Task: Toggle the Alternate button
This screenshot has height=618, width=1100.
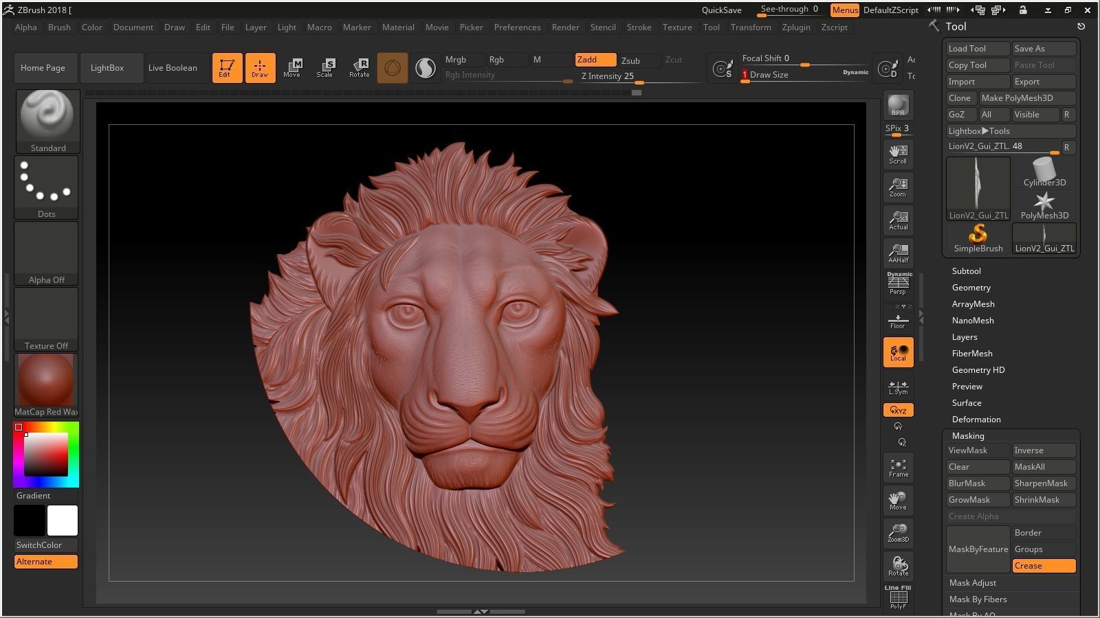Action: click(46, 562)
